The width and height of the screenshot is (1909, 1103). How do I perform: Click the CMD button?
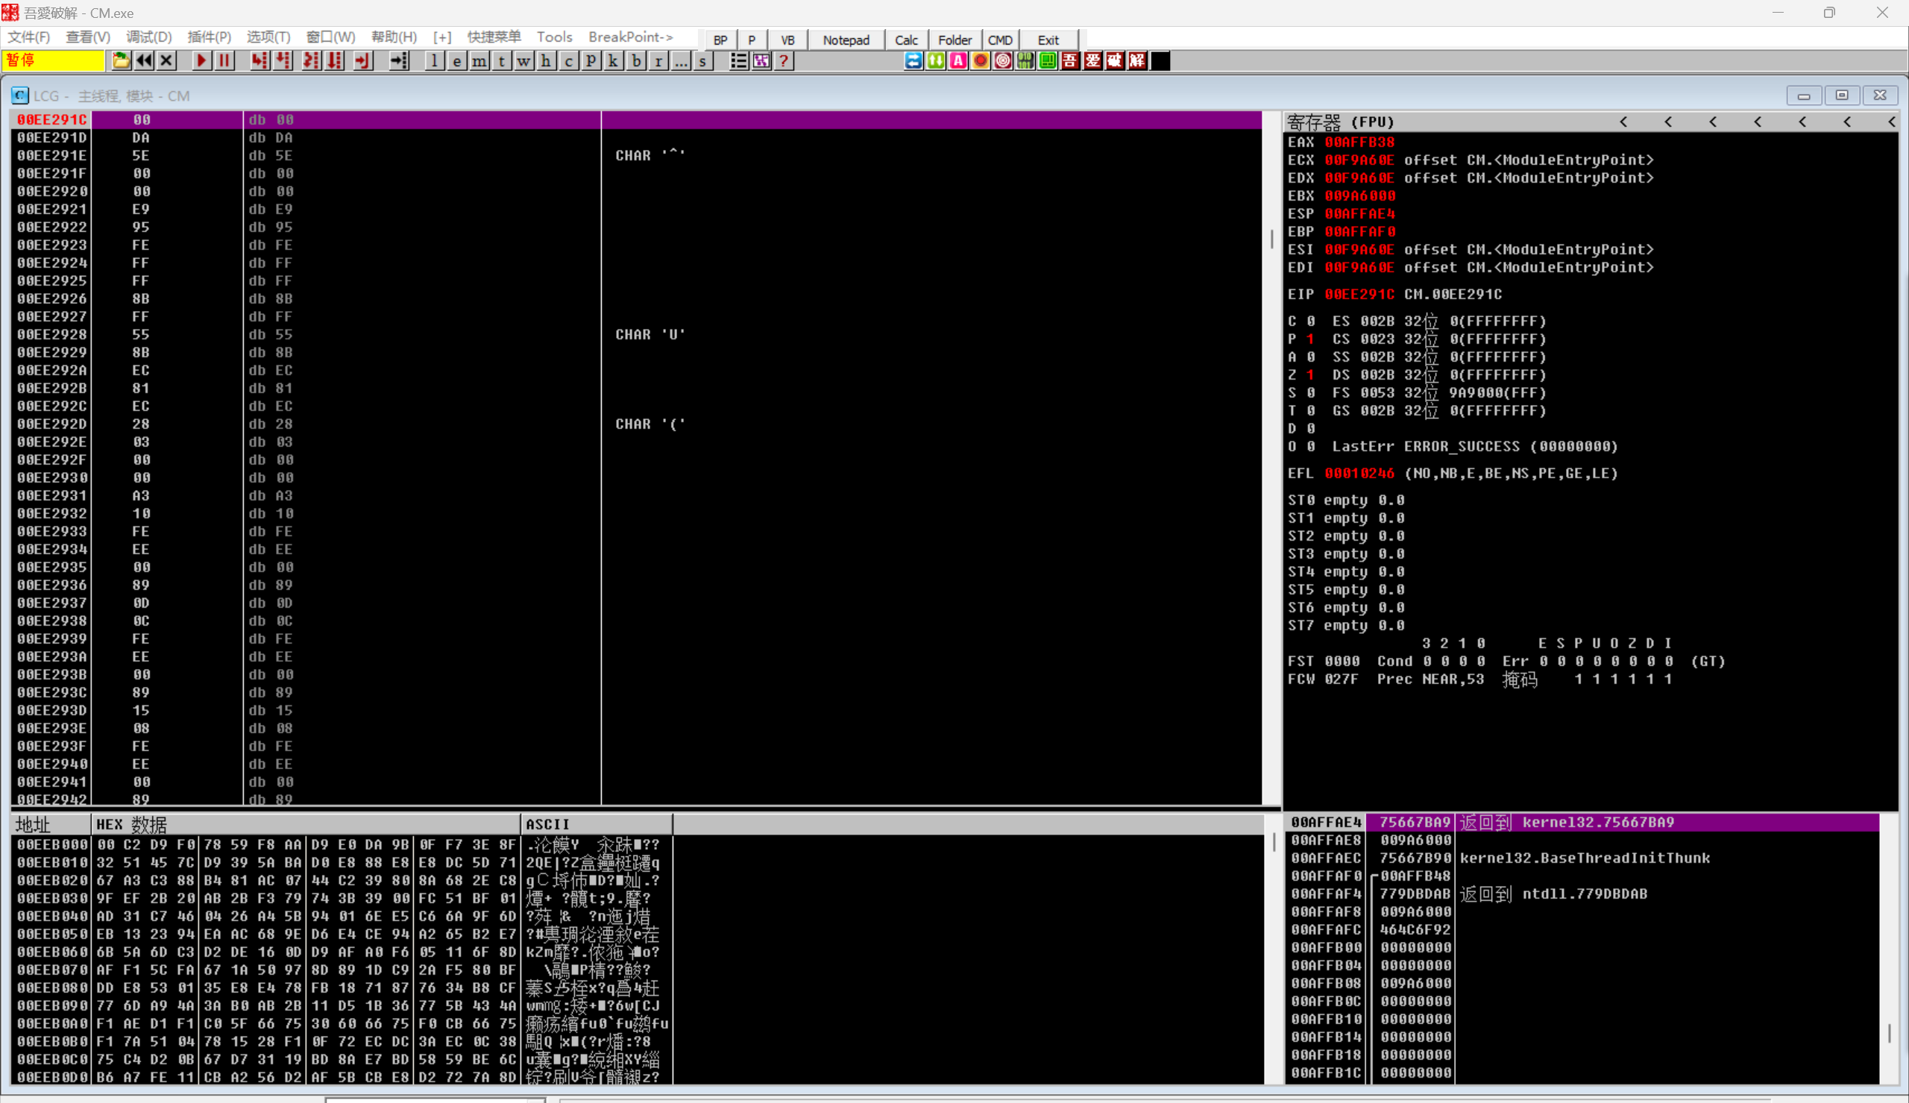click(x=999, y=40)
